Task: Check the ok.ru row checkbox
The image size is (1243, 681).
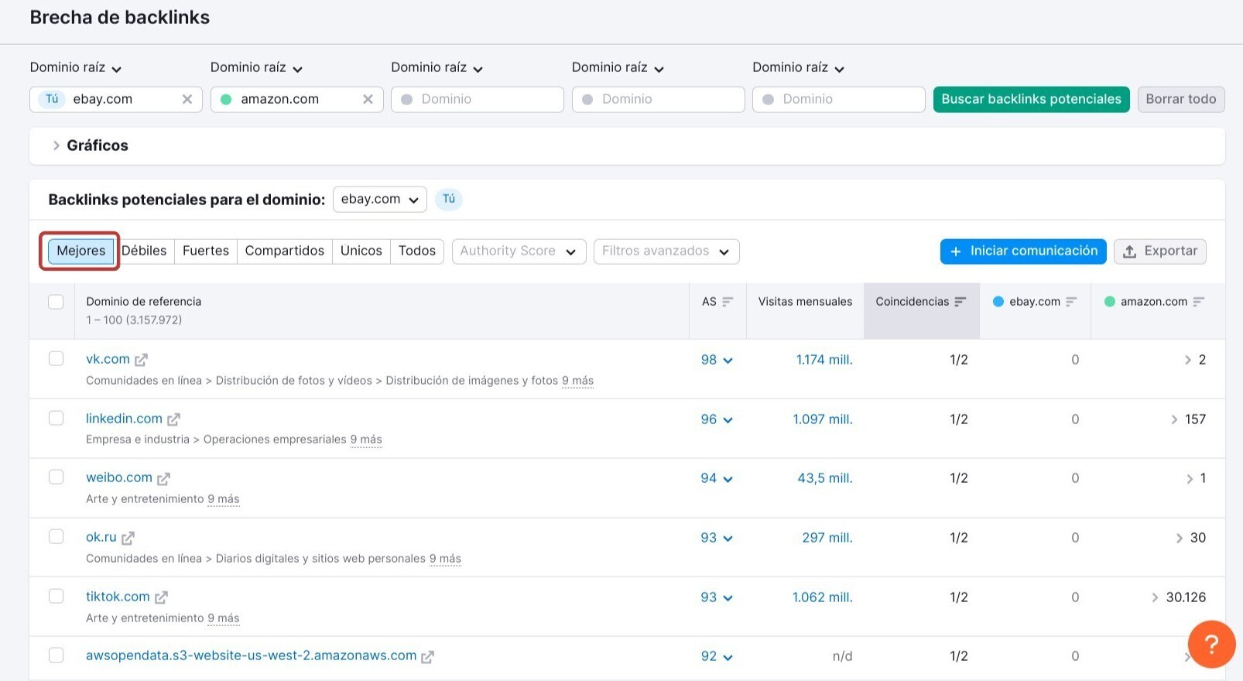Action: point(56,536)
